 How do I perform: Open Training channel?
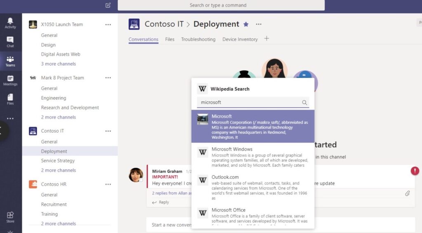coord(49,214)
